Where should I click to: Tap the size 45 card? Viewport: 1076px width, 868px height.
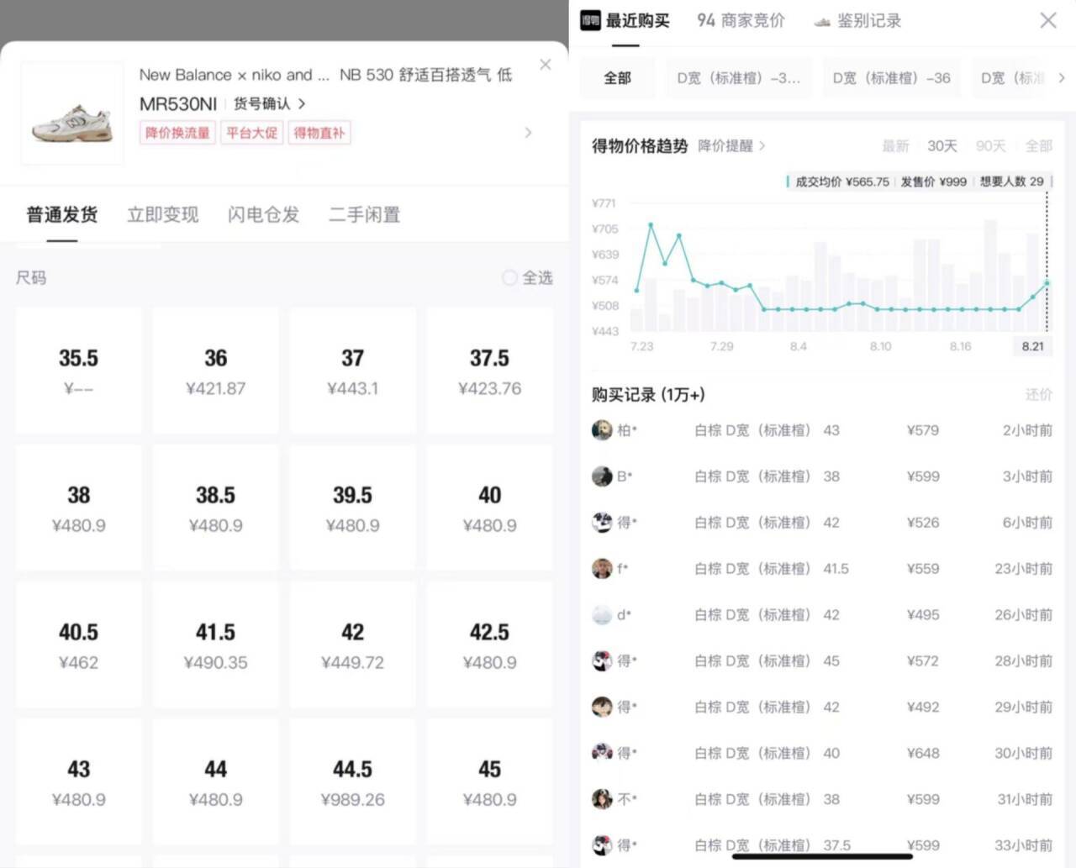point(489,781)
